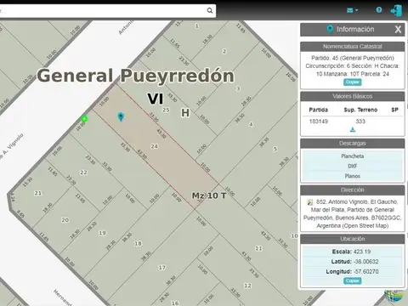Click the Escala value 423.19
This screenshot has height=306, width=408.
point(362,252)
